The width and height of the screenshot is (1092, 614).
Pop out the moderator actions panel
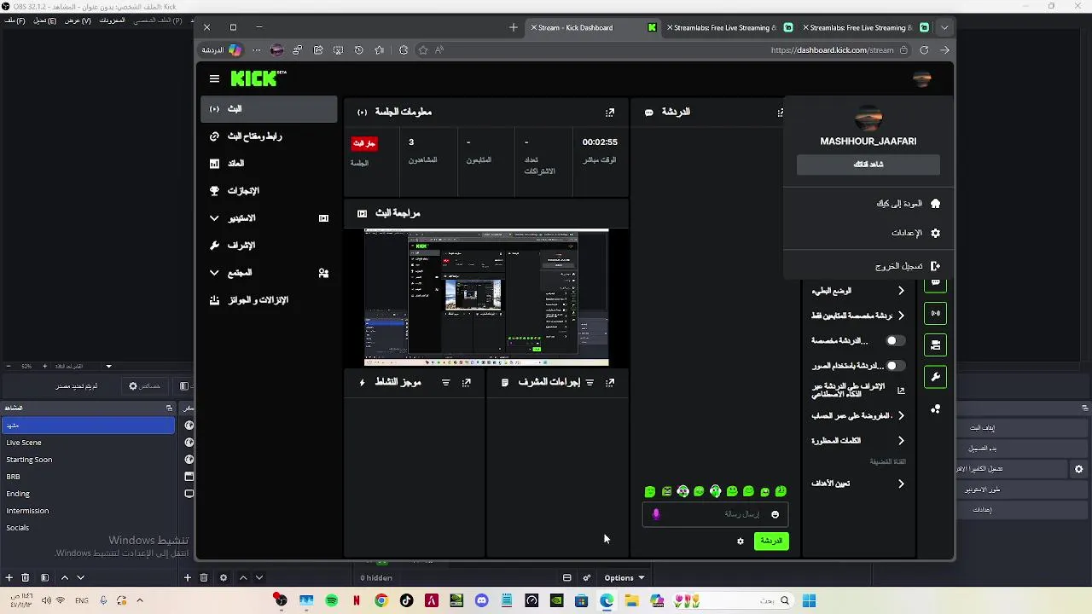click(610, 382)
